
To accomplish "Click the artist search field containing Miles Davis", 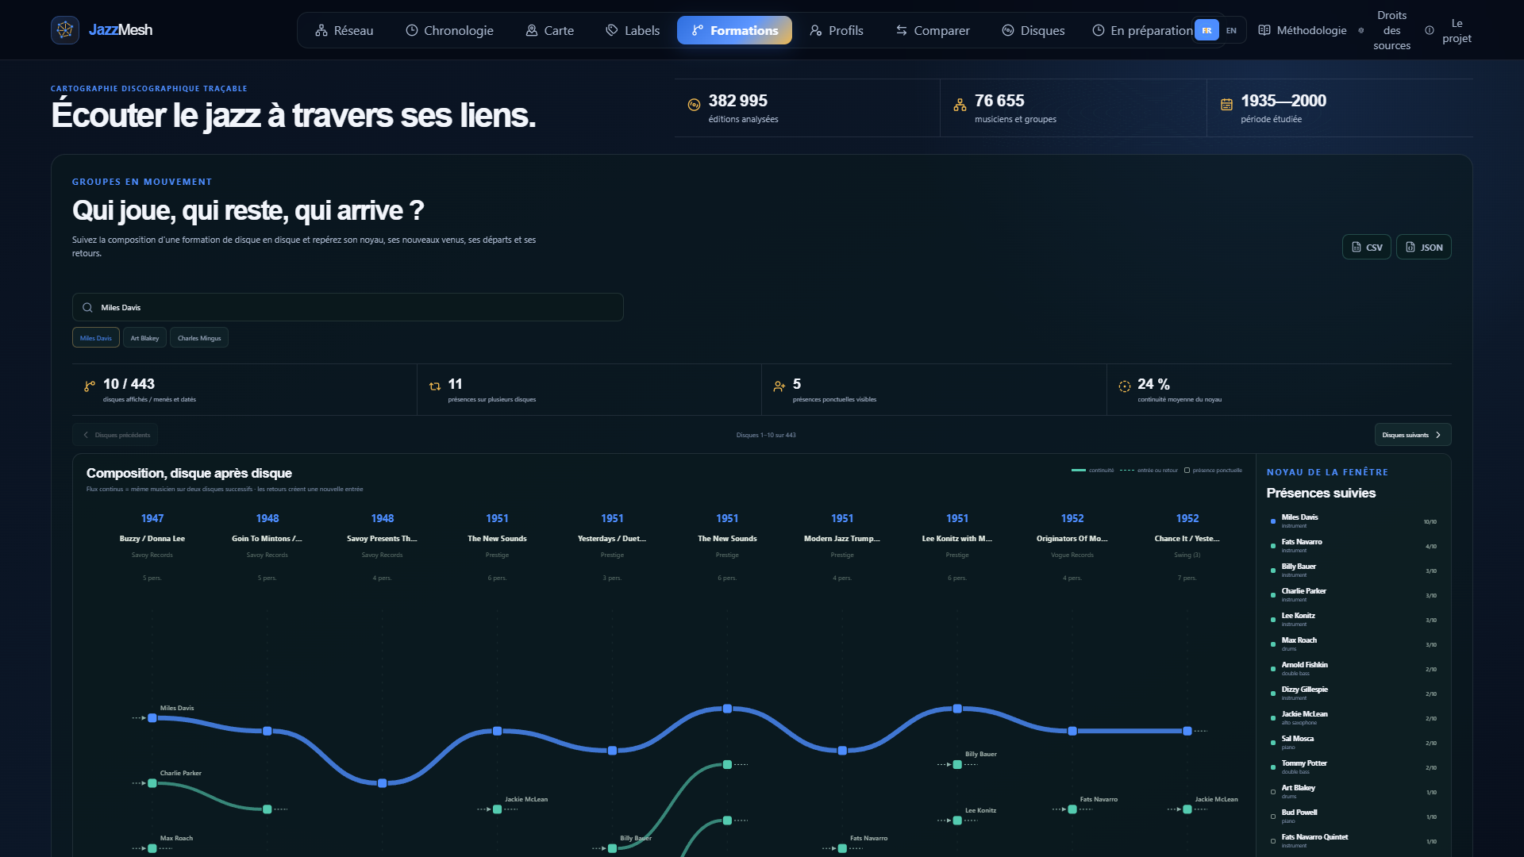I will 348,307.
